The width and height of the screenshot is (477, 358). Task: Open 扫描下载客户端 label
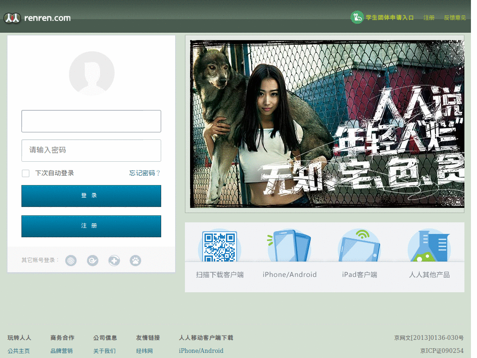(220, 275)
